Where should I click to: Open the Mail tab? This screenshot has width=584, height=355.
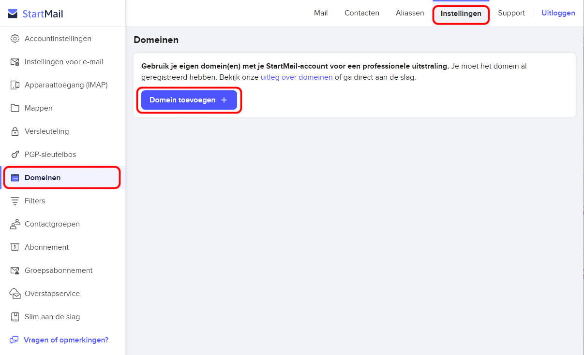tap(321, 13)
